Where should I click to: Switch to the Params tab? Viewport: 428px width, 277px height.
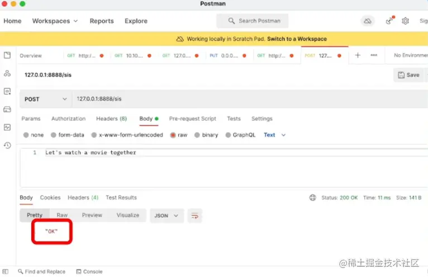click(31, 119)
